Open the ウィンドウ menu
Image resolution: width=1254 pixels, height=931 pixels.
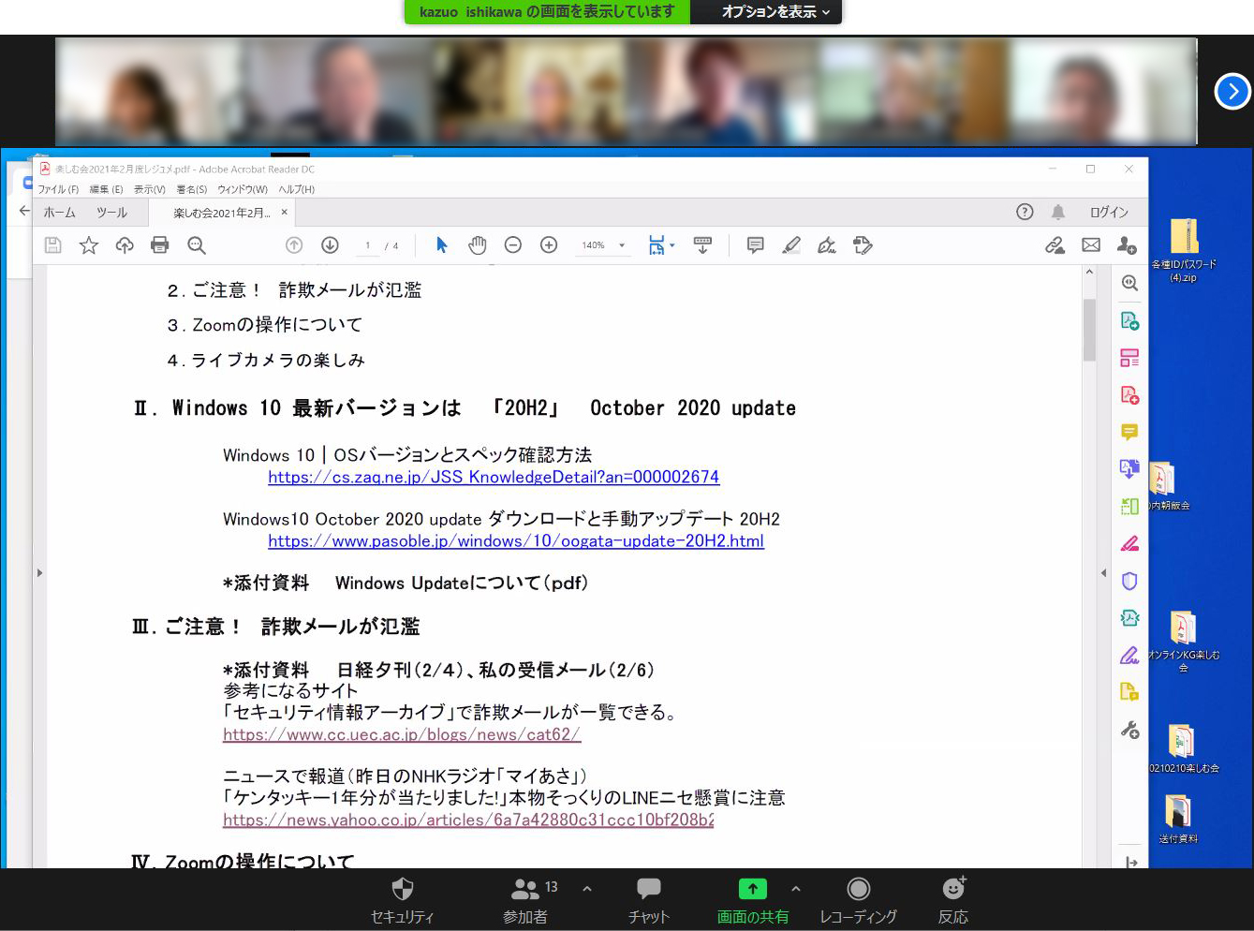243,189
